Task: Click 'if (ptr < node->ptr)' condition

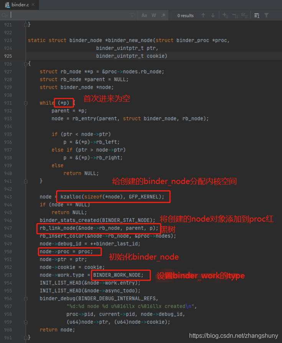Action: coord(81,134)
